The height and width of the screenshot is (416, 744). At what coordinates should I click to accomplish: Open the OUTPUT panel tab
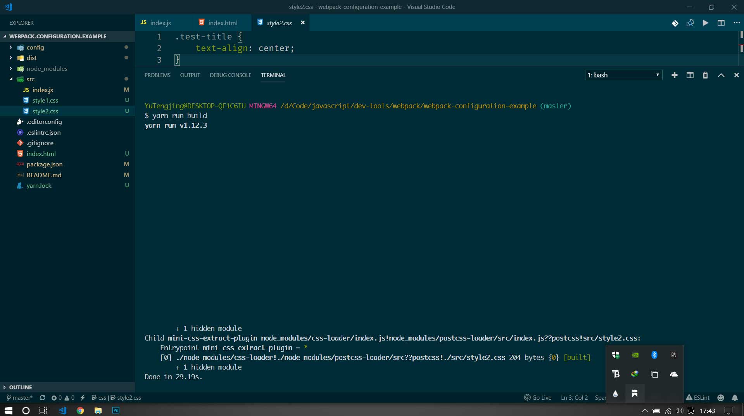[190, 75]
